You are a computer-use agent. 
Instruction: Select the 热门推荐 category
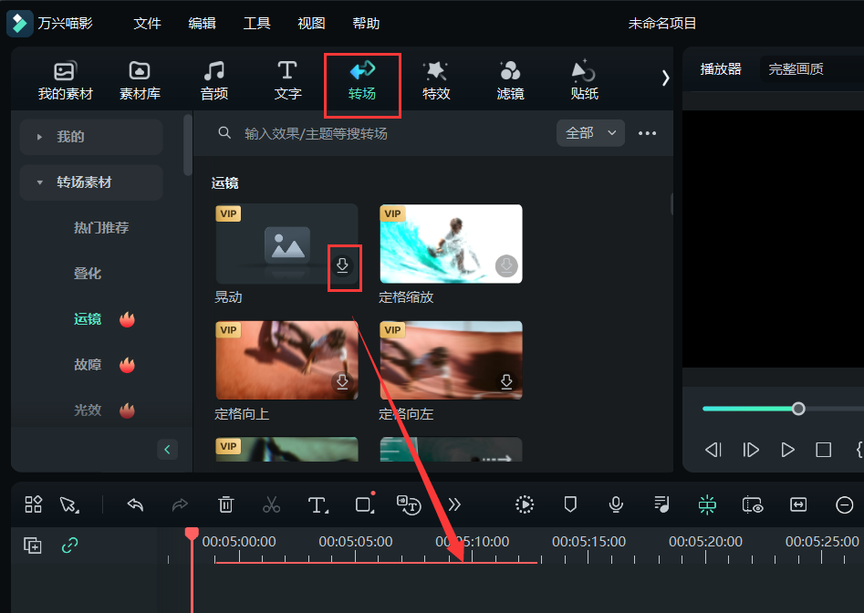pos(101,228)
